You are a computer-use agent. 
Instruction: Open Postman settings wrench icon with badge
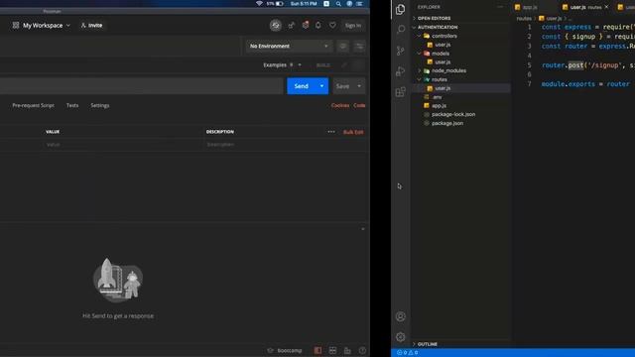pos(306,25)
